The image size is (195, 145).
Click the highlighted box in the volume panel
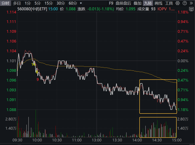tap(158, 127)
